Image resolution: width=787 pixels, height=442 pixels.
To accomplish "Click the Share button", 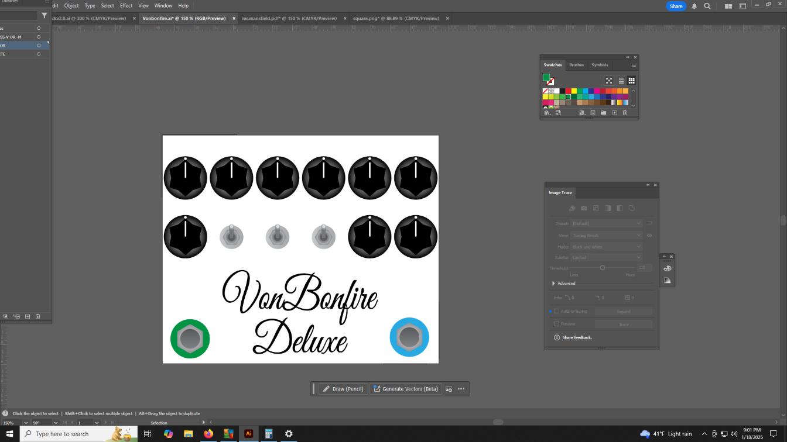I will point(676,6).
